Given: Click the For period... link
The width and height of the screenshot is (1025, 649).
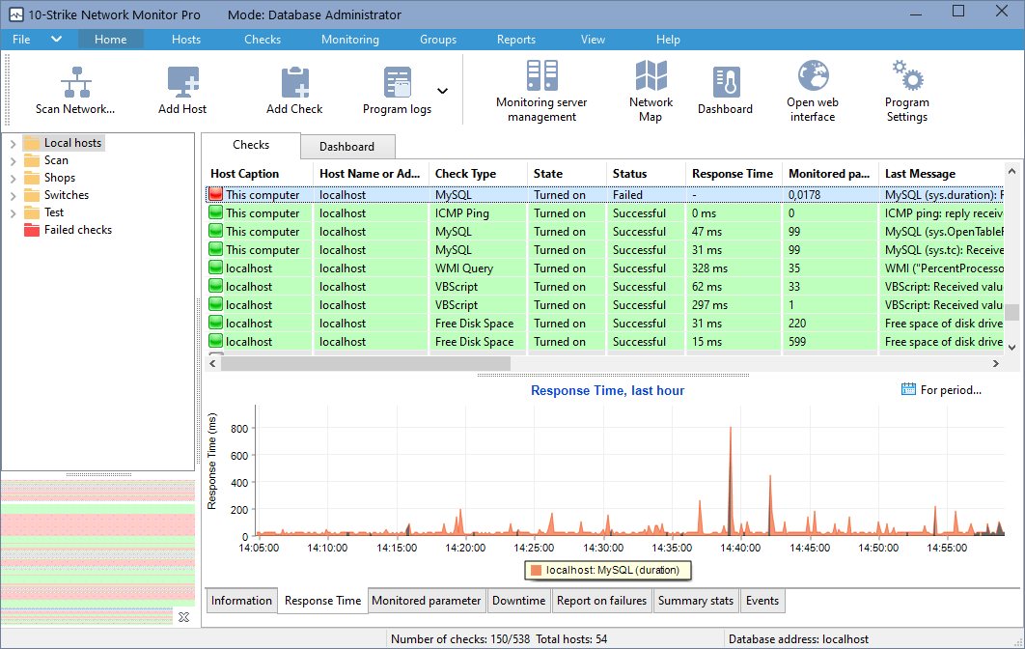Looking at the screenshot, I should pos(951,390).
